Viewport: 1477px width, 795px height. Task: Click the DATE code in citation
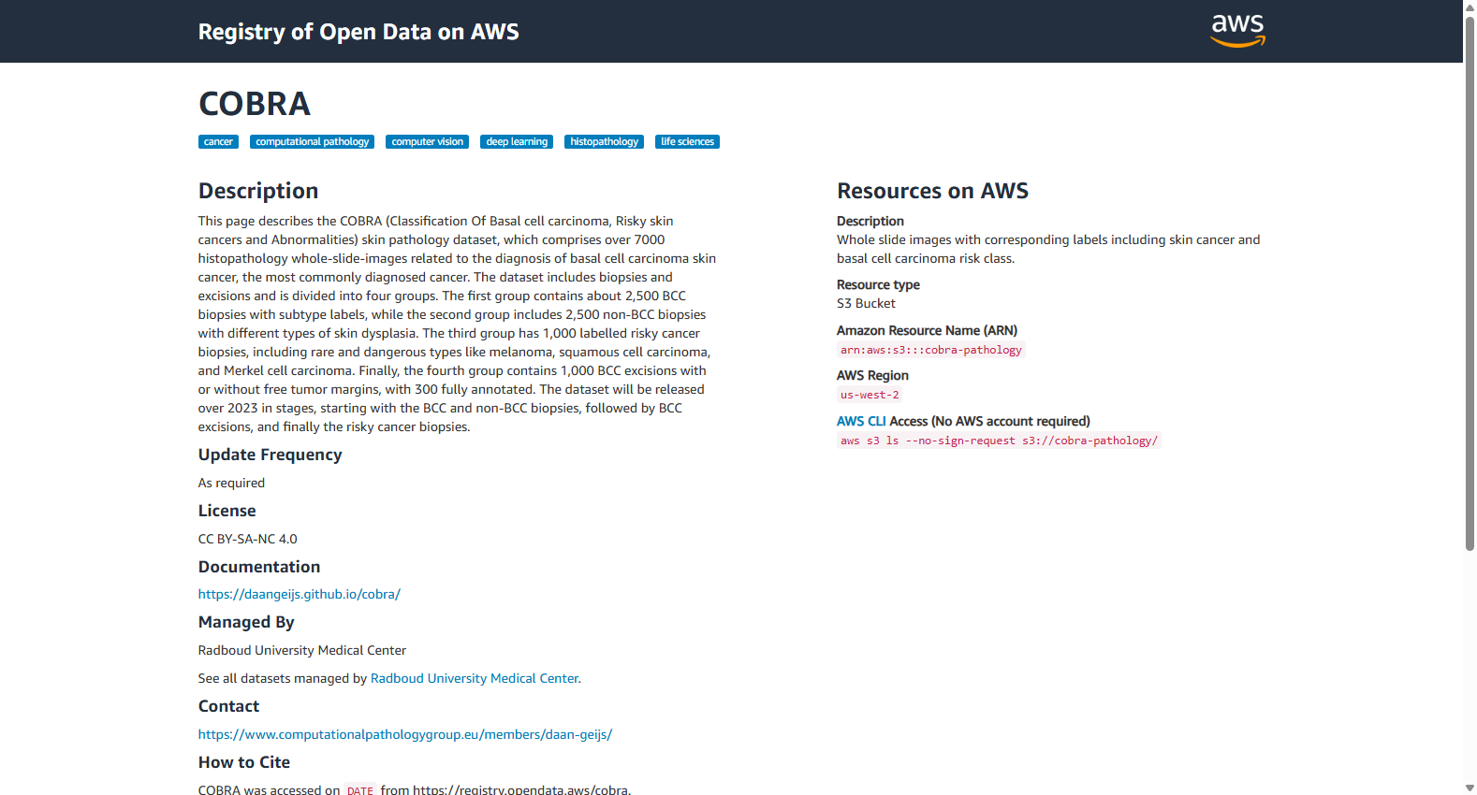click(x=360, y=790)
